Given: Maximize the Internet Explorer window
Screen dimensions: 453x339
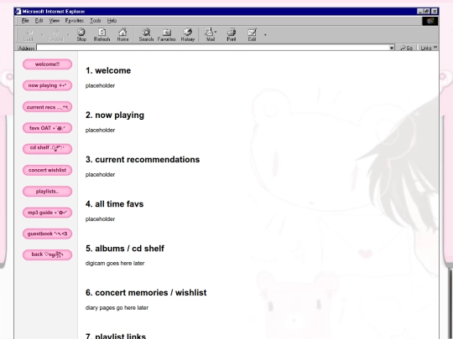Looking at the screenshot, I should [427, 12].
